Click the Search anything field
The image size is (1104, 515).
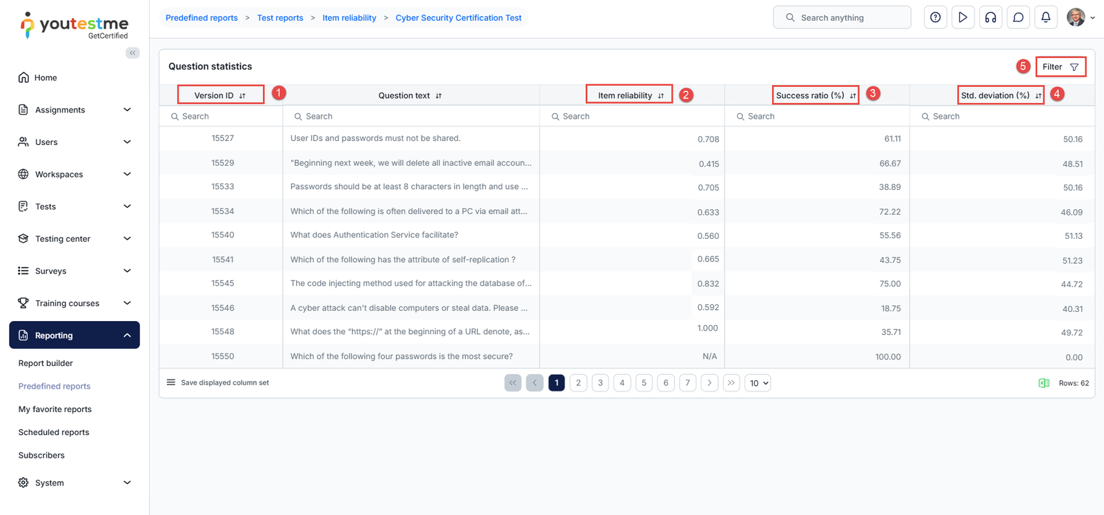tap(842, 18)
